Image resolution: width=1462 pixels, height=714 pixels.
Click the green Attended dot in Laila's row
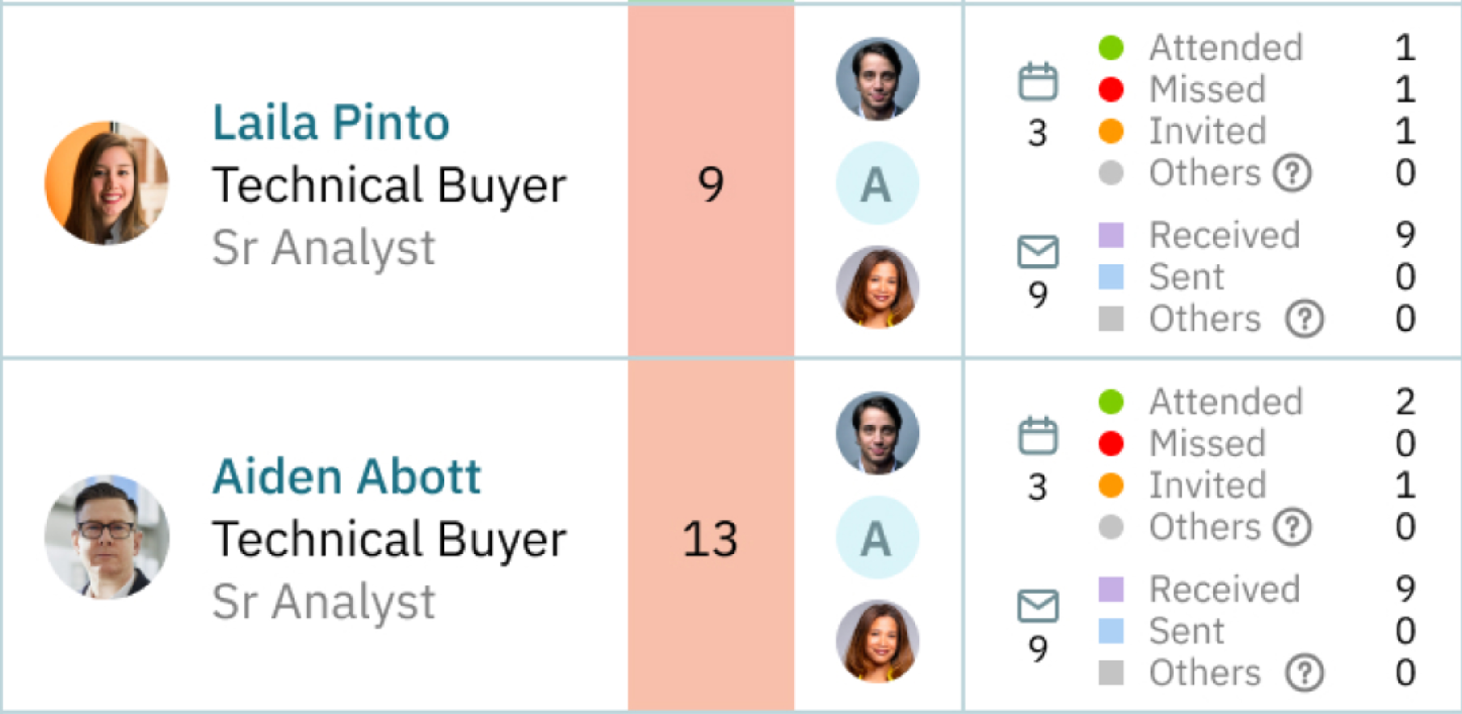pyautogui.click(x=1111, y=48)
